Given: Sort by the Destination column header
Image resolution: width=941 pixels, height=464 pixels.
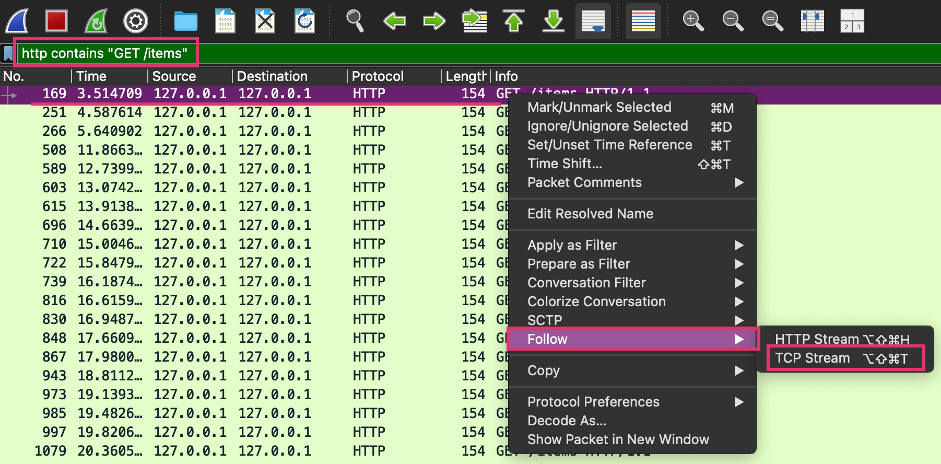Looking at the screenshot, I should pyautogui.click(x=290, y=76).
